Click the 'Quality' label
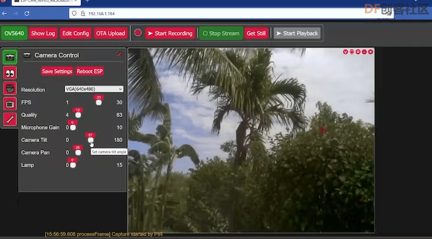432x239 pixels. pos(29,115)
